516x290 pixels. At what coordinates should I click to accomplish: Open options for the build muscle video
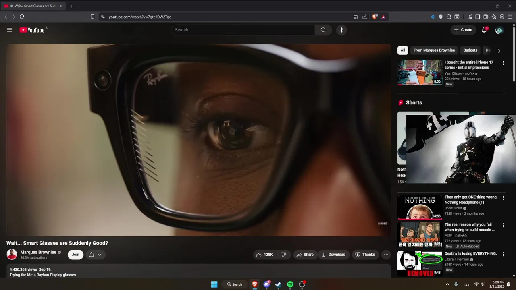[503, 225]
